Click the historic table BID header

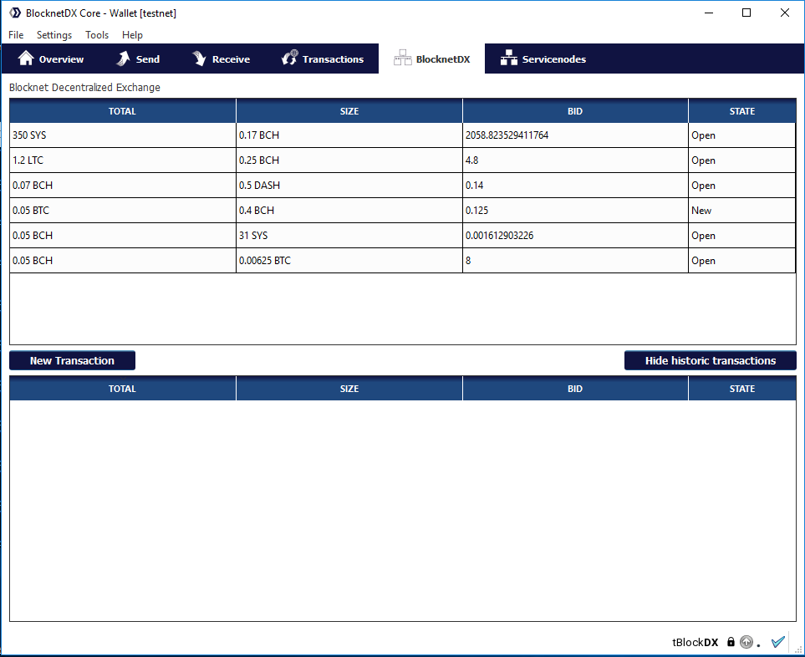(575, 389)
